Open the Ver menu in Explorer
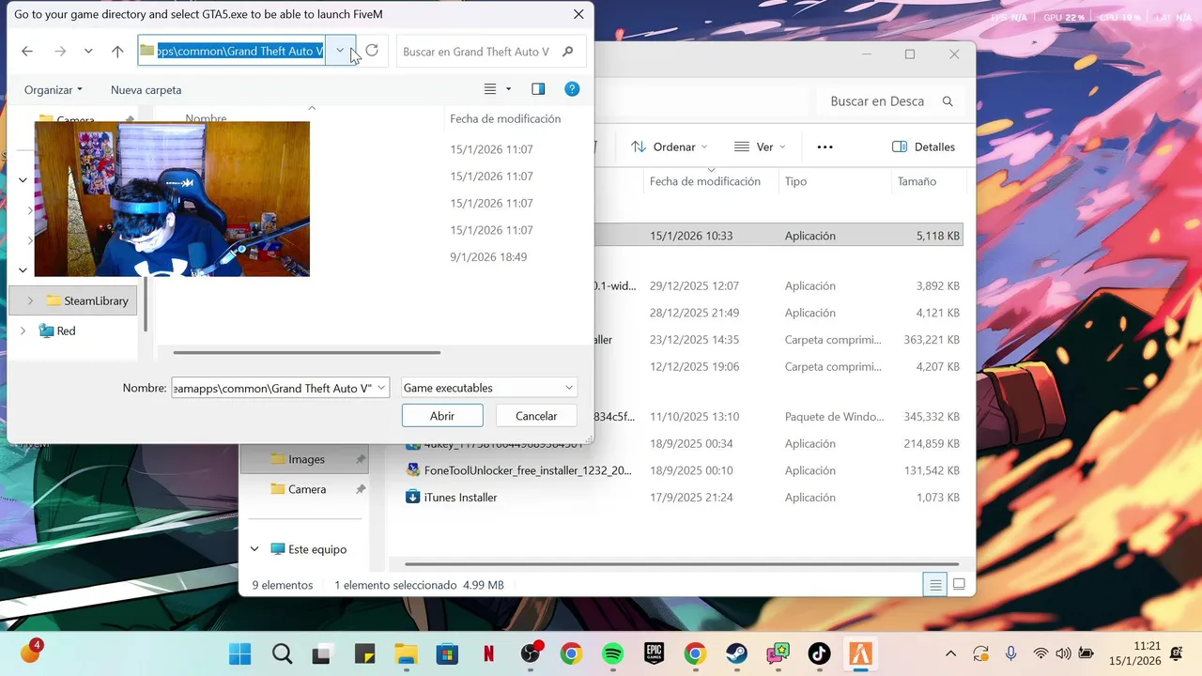The image size is (1202, 676). click(x=761, y=147)
